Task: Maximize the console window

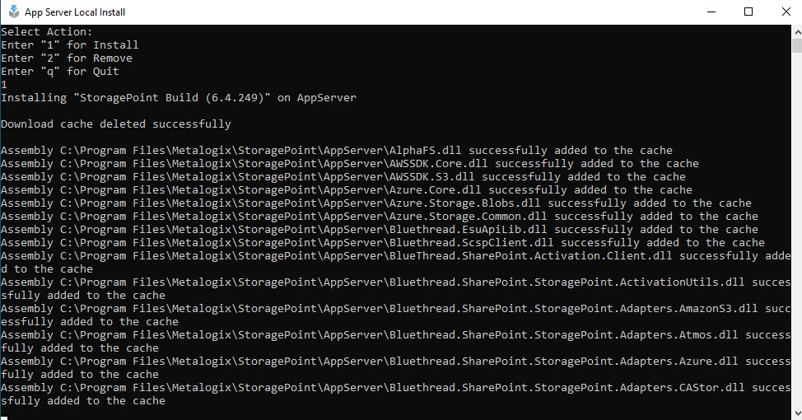Action: point(748,12)
